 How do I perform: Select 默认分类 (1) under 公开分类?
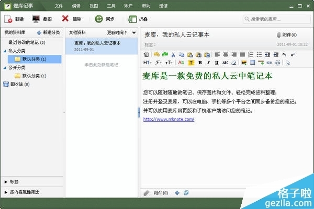point(30,76)
